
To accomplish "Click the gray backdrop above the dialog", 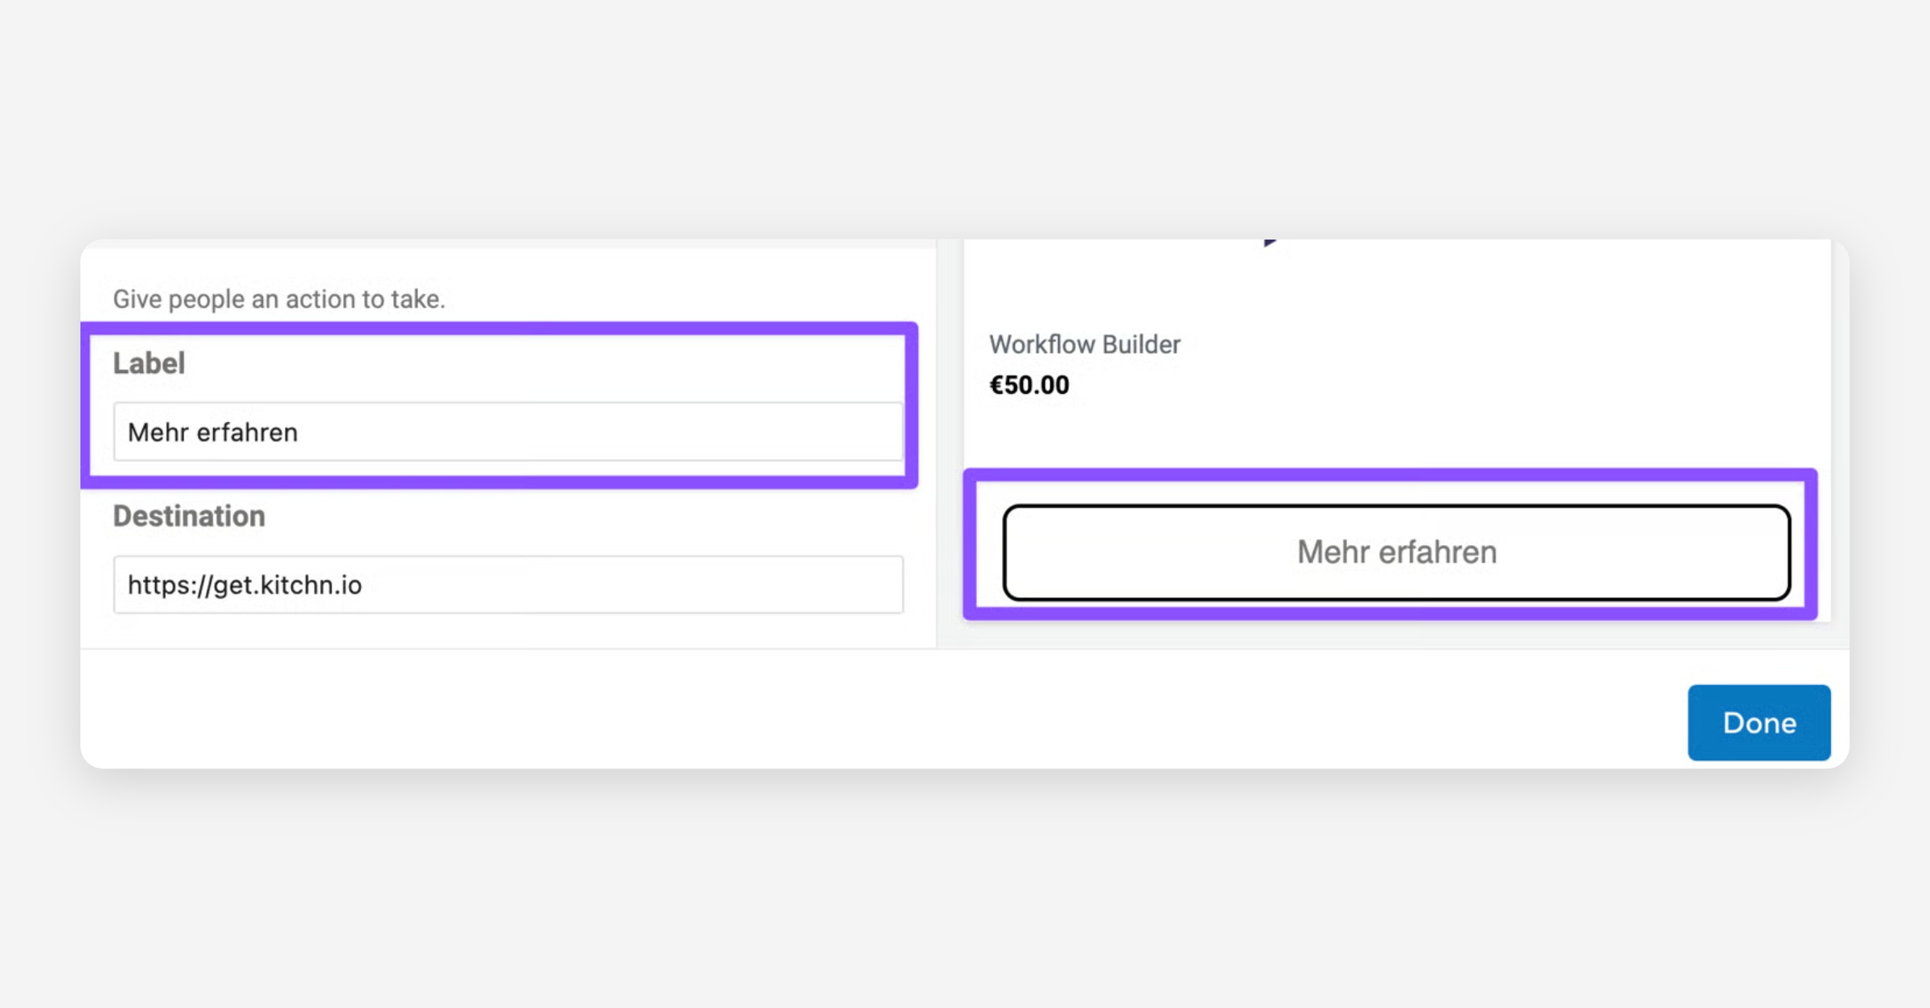I will coord(965,121).
